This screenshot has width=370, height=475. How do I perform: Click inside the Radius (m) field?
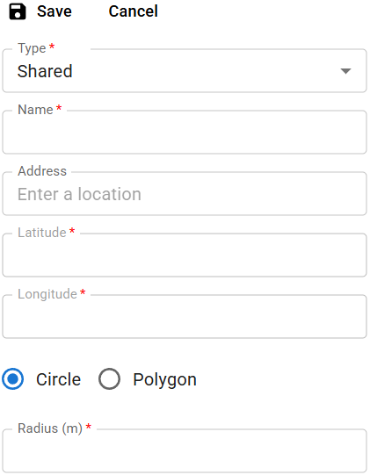[185, 450]
